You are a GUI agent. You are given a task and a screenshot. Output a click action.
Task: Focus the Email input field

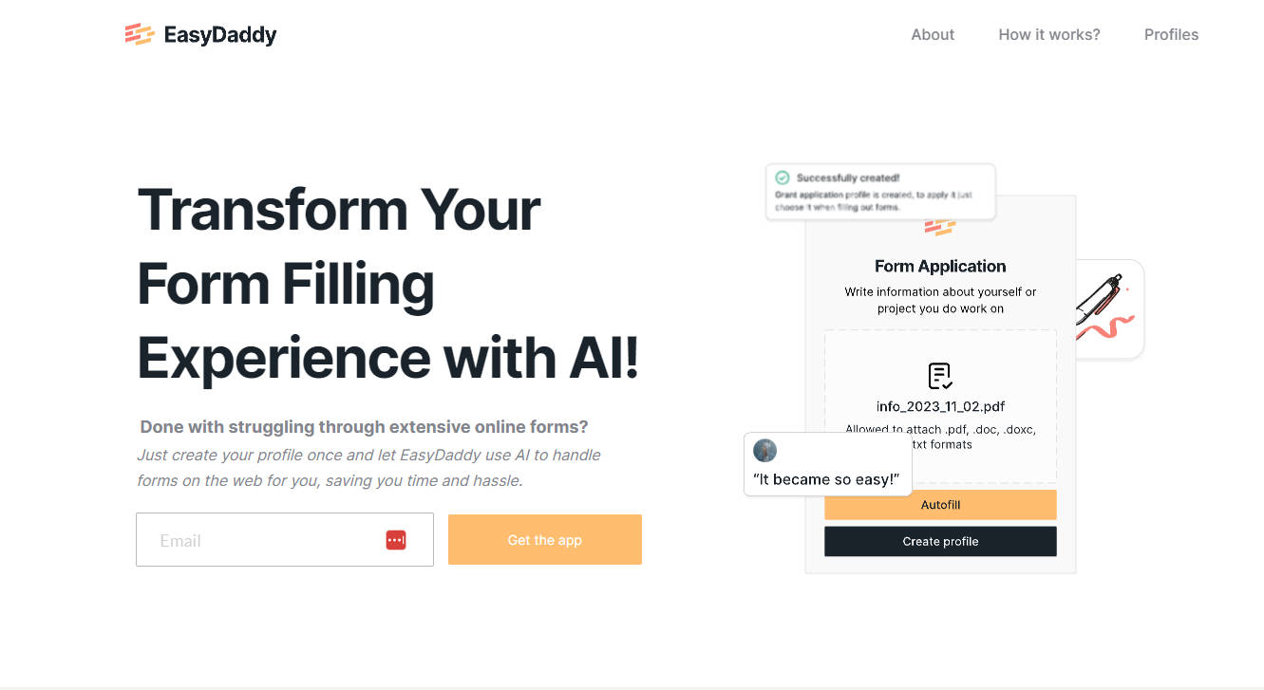coord(266,540)
